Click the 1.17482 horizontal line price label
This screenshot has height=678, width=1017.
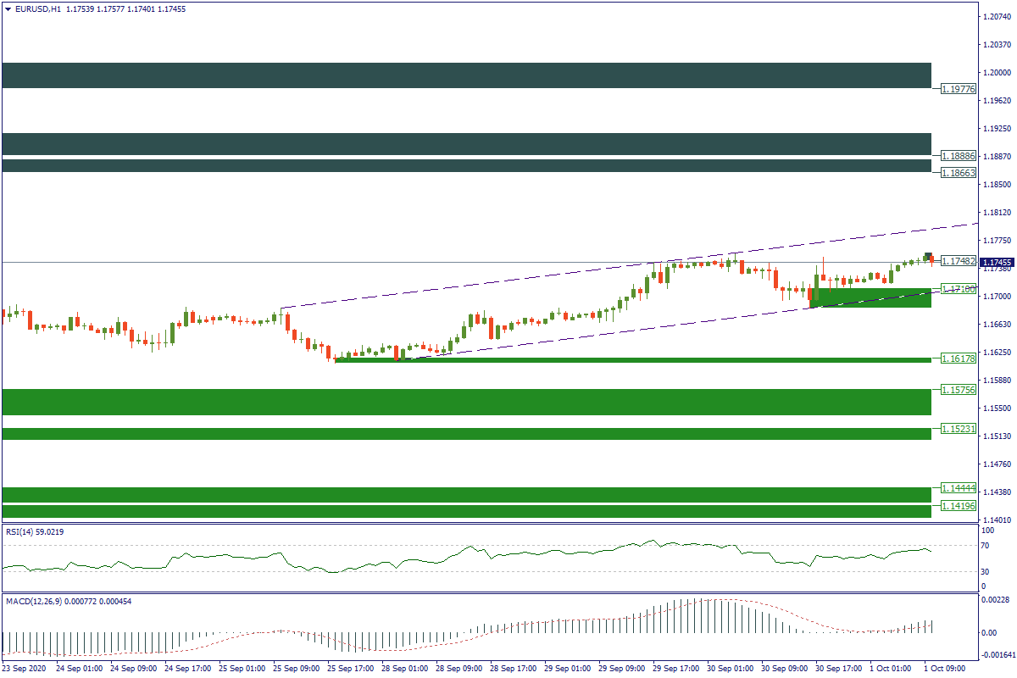click(959, 262)
